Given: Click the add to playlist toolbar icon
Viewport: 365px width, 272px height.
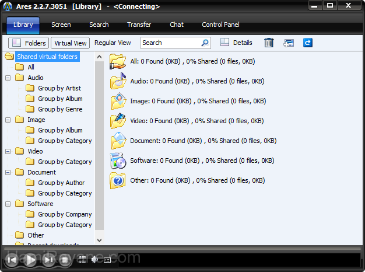Looking at the screenshot, I should click(289, 43).
